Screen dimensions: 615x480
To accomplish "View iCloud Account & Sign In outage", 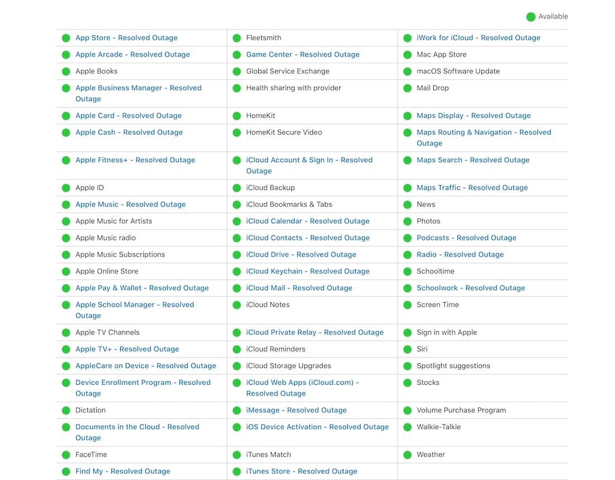I will [309, 165].
